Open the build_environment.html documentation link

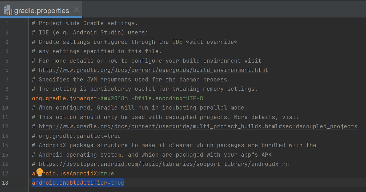[153, 70]
